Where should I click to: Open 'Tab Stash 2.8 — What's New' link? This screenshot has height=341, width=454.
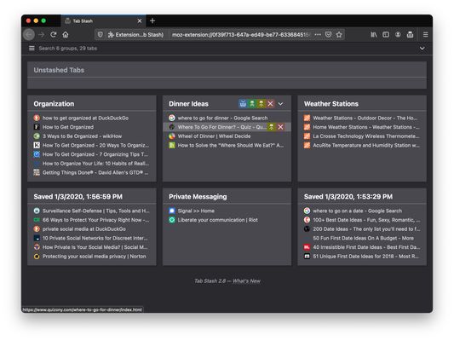pos(227,280)
